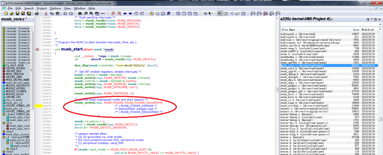Collapse the ifndef CONFIG_BLA symbol node
Viewport: 383px width, 155px height.
[x=4, y=114]
